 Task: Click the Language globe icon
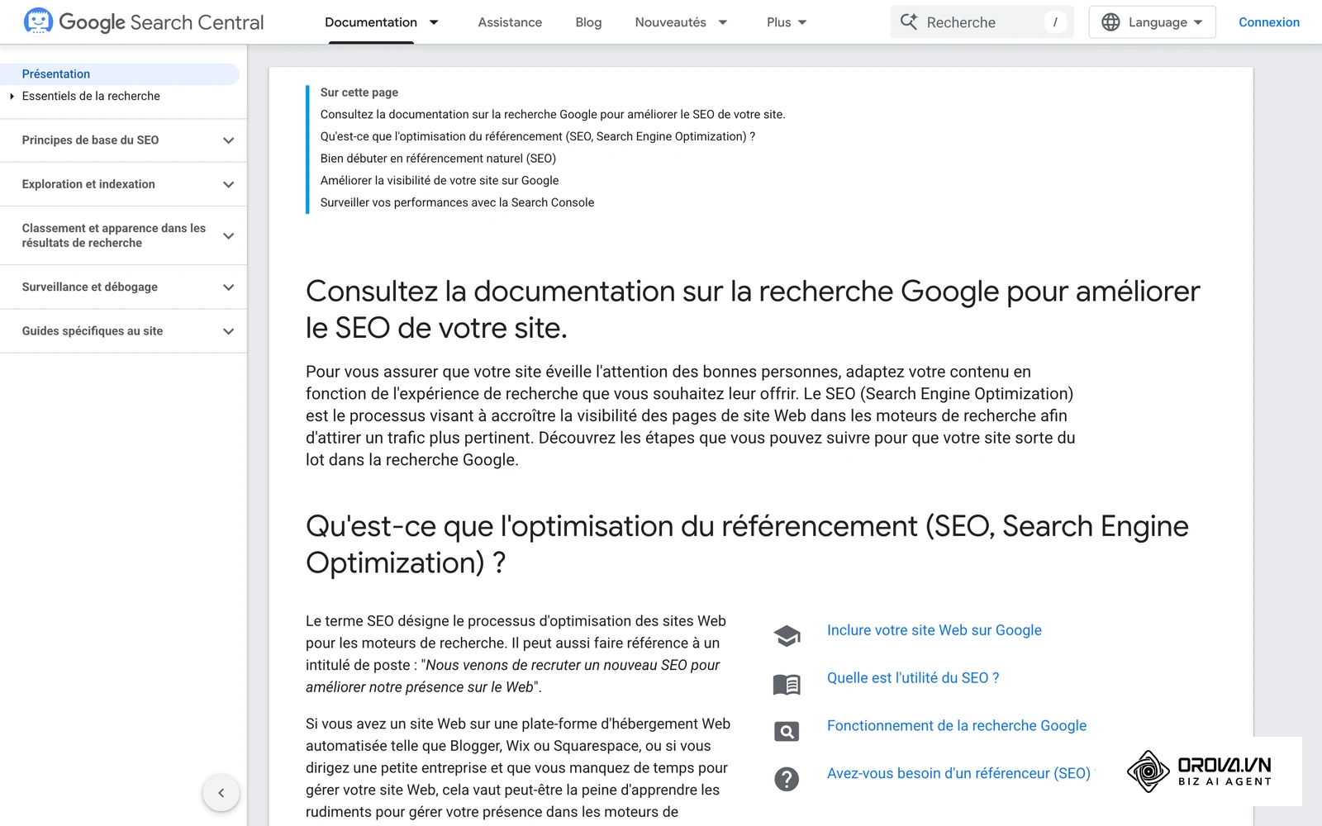coord(1111,22)
